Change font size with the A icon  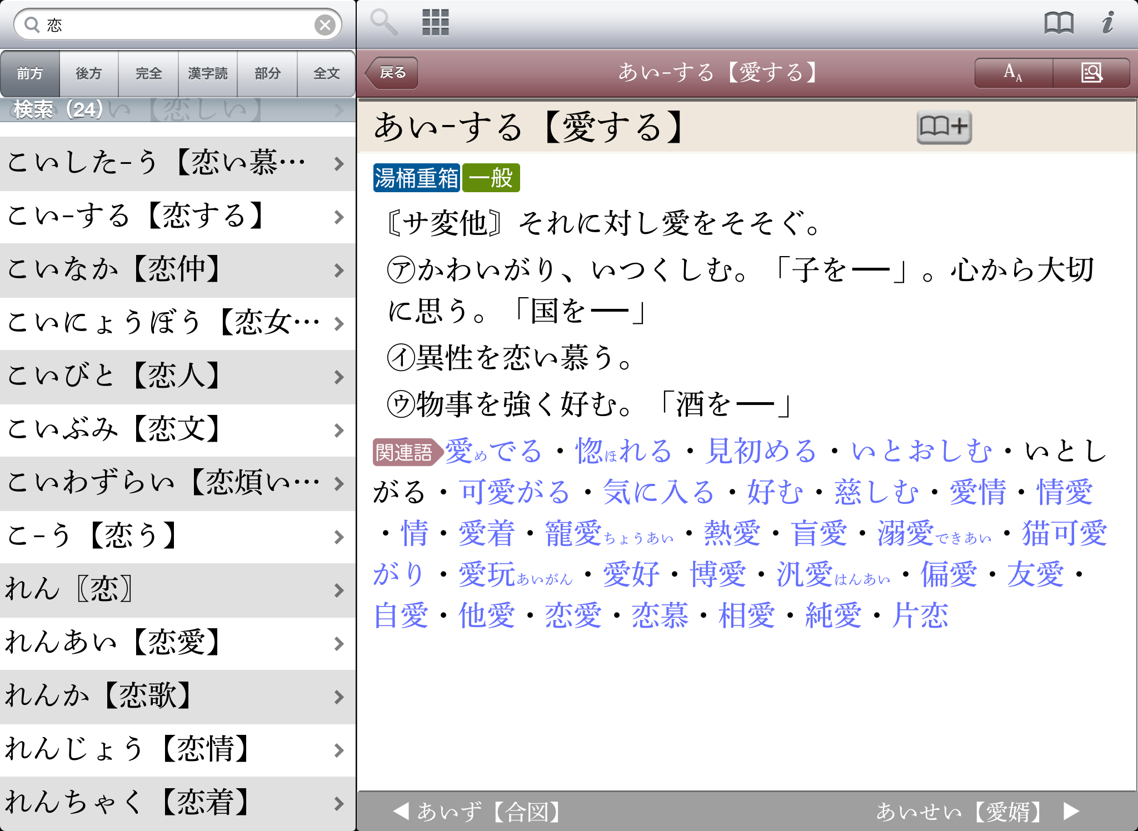tap(1012, 72)
